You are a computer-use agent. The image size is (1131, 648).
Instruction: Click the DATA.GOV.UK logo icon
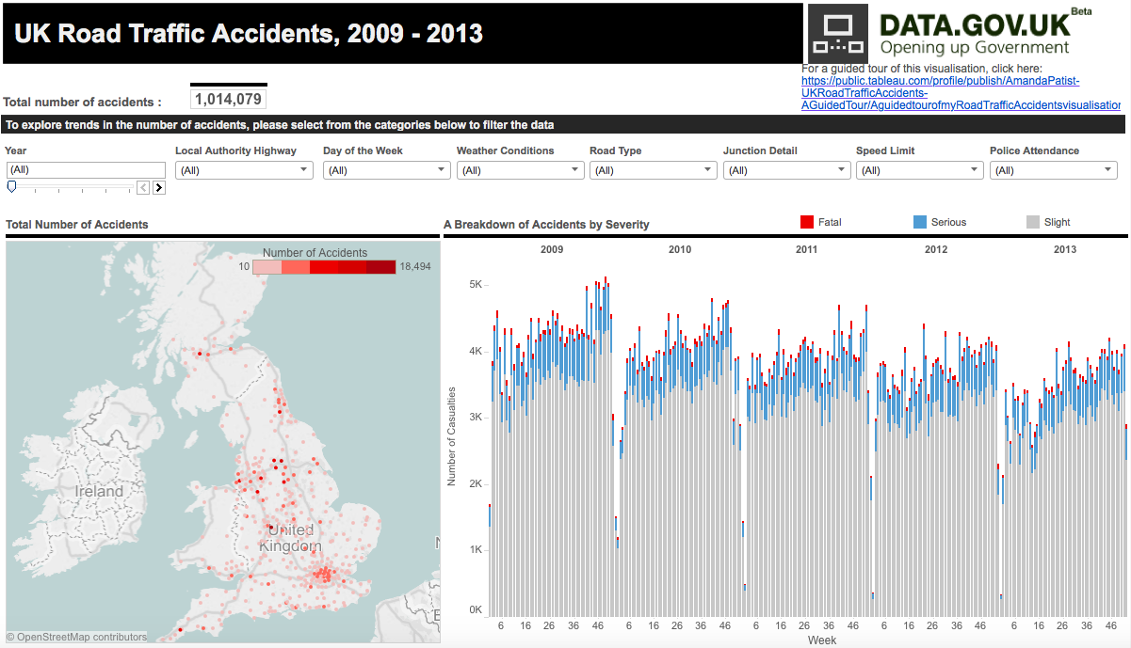[837, 34]
